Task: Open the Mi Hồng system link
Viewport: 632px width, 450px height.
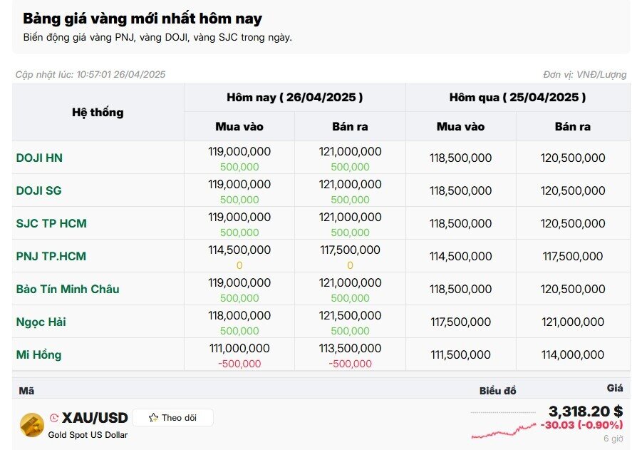Action: click(38, 354)
